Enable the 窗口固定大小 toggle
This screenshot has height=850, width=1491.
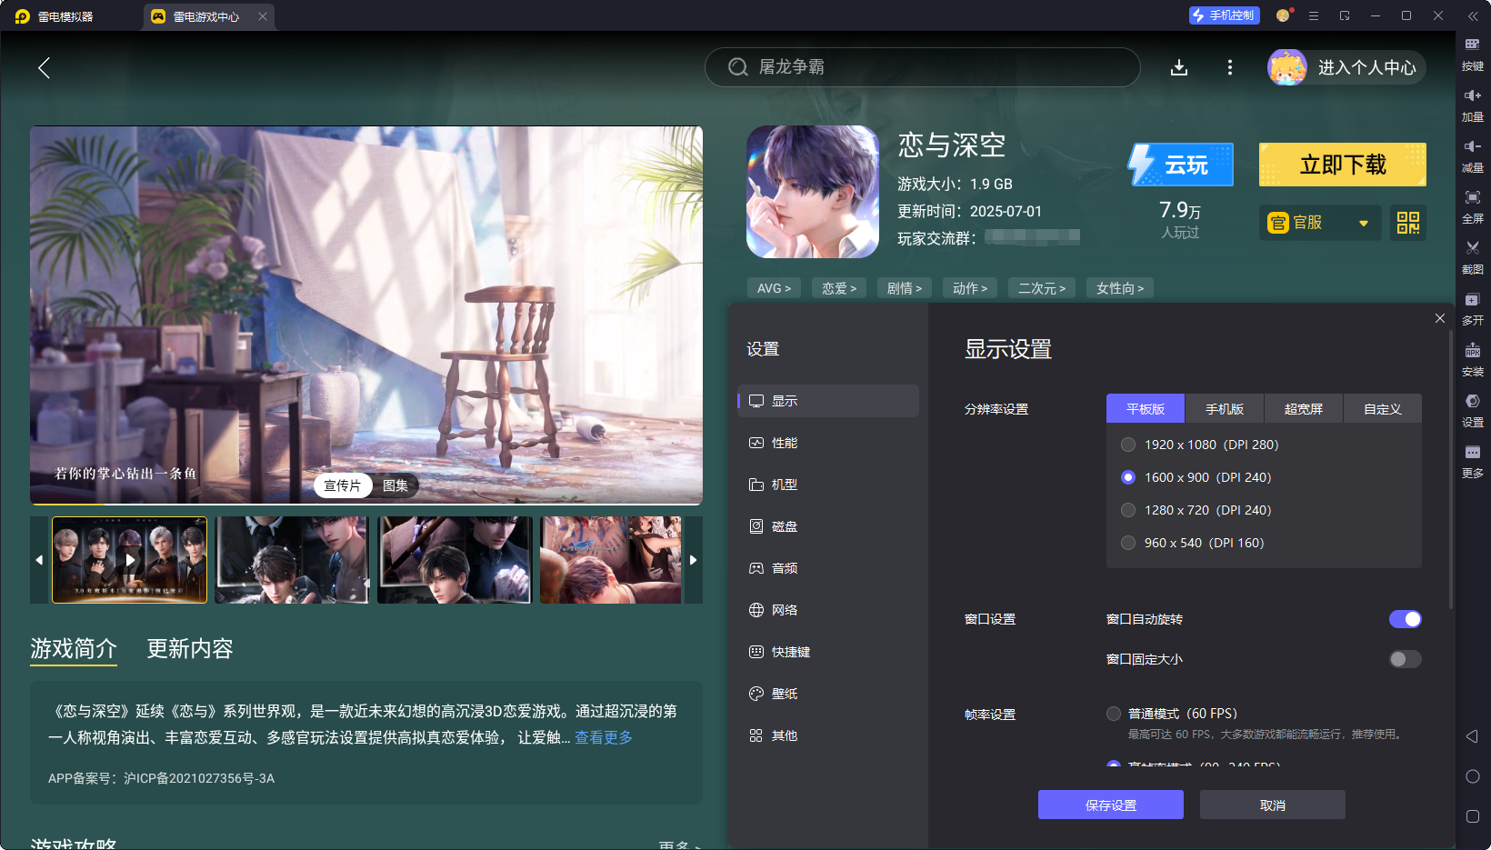(x=1404, y=659)
